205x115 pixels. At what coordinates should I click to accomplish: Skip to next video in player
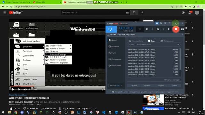coord(19,89)
